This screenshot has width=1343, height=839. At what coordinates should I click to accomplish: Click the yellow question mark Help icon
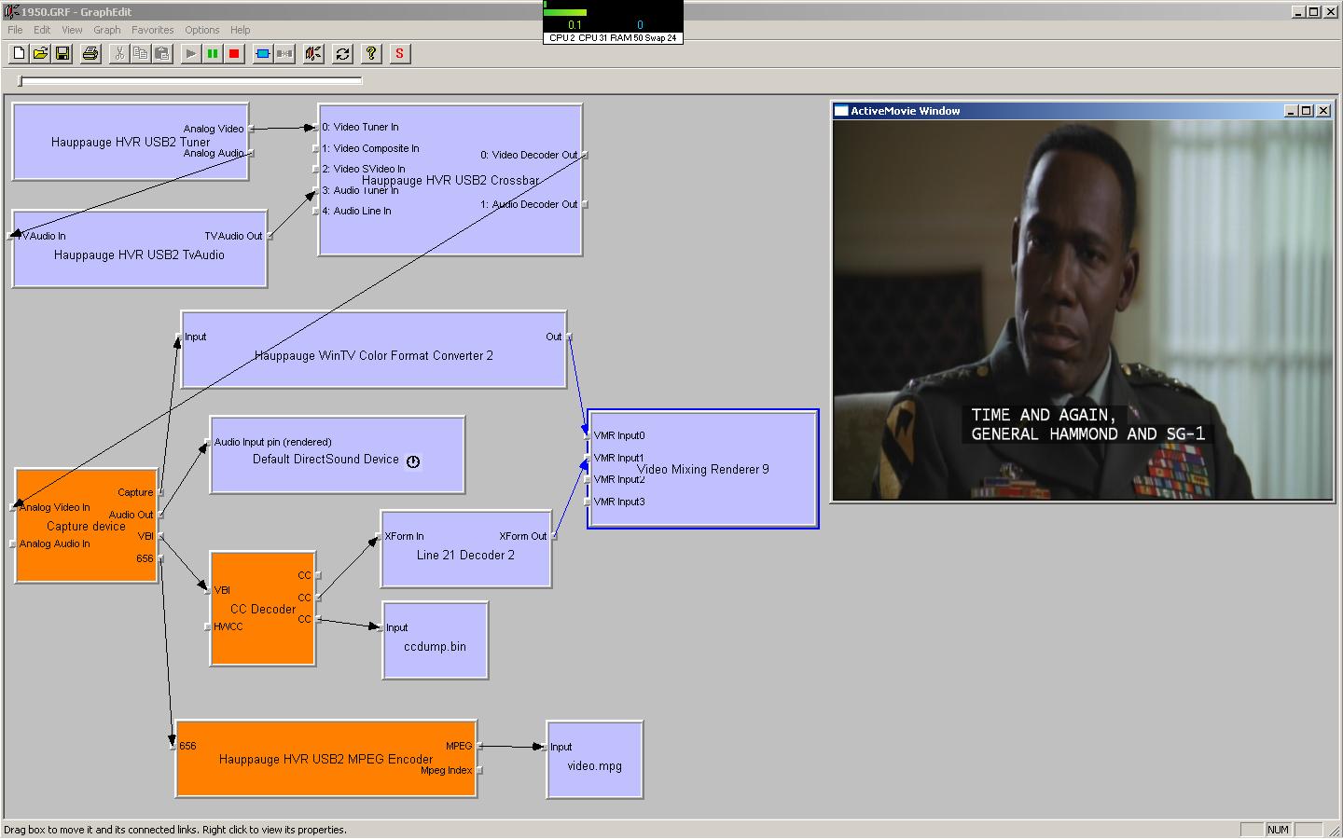tap(371, 54)
